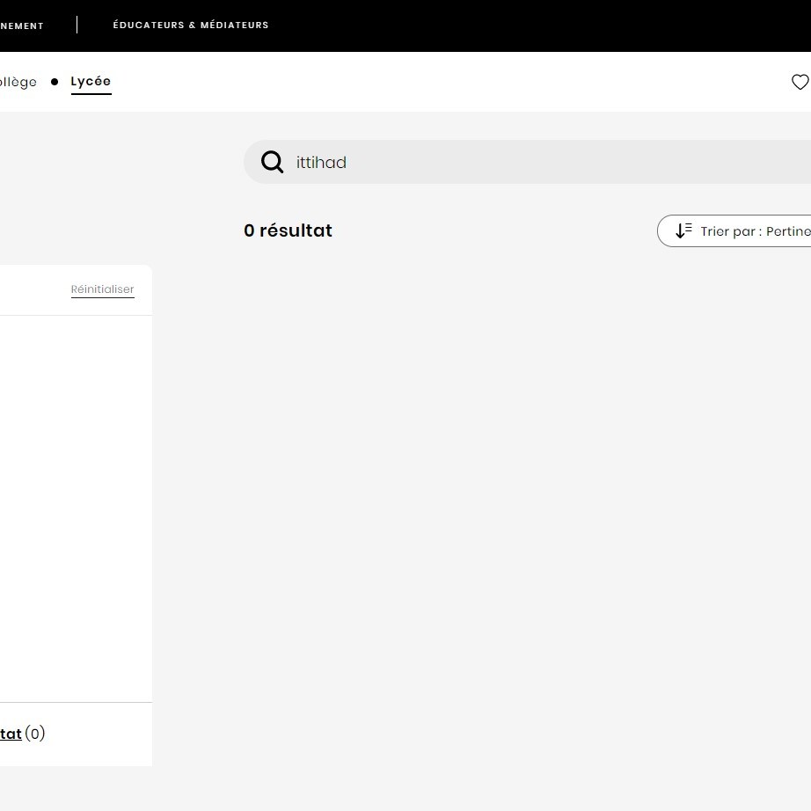Screen dimensions: 811x811
Task: Click the sort arrow icon beside Trier par
Action: point(683,230)
